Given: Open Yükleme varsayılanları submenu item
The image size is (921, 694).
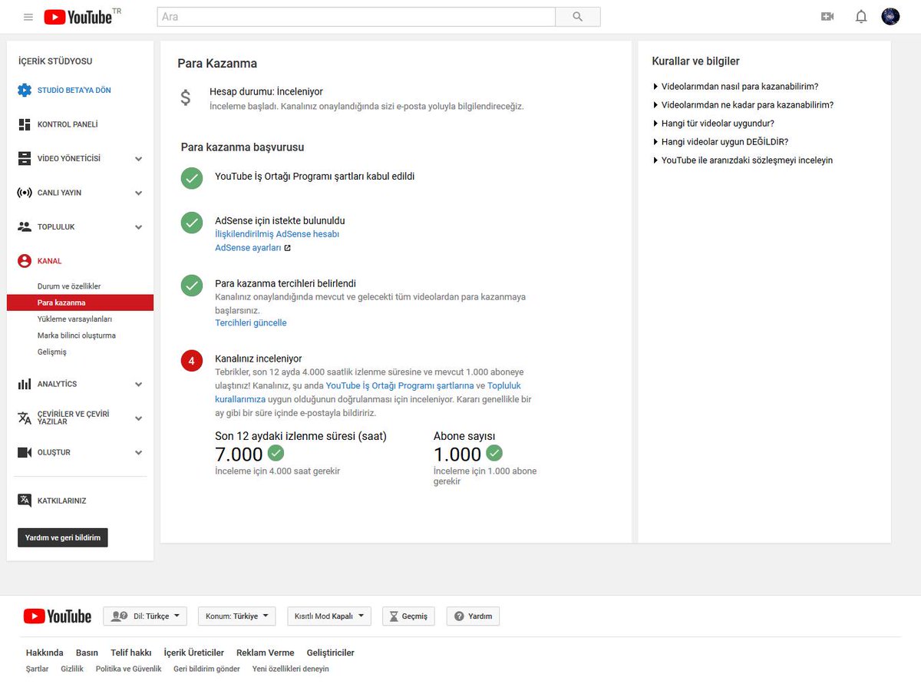Looking at the screenshot, I should [x=75, y=319].
